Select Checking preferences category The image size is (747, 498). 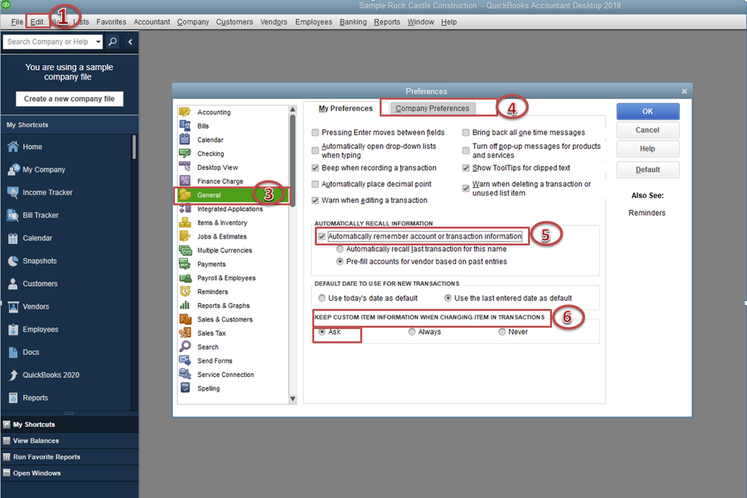pos(211,153)
